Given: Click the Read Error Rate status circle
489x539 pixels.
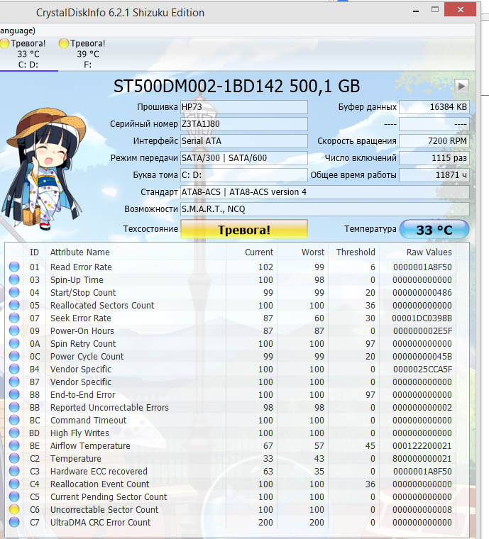Looking at the screenshot, I should point(14,267).
